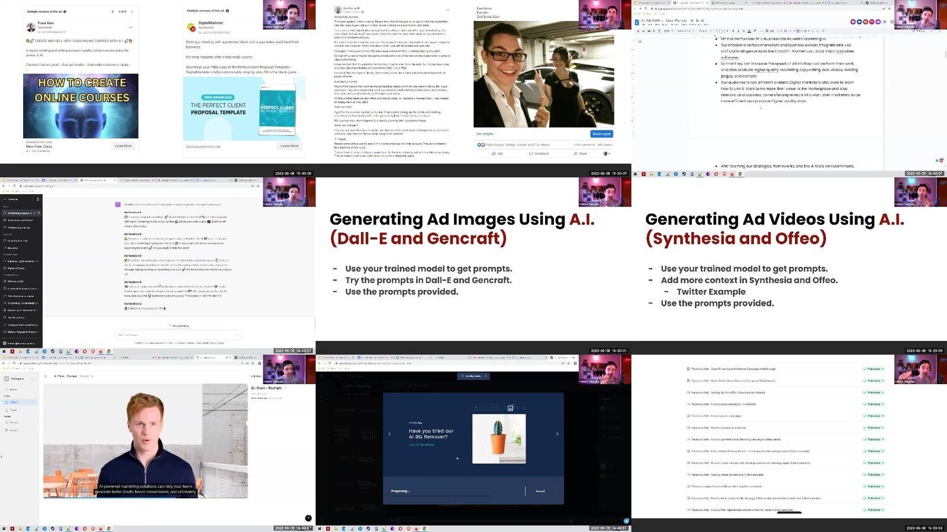Open DigitalMarketer profile logo
Image resolution: width=947 pixels, height=532 pixels.
pyautogui.click(x=191, y=27)
